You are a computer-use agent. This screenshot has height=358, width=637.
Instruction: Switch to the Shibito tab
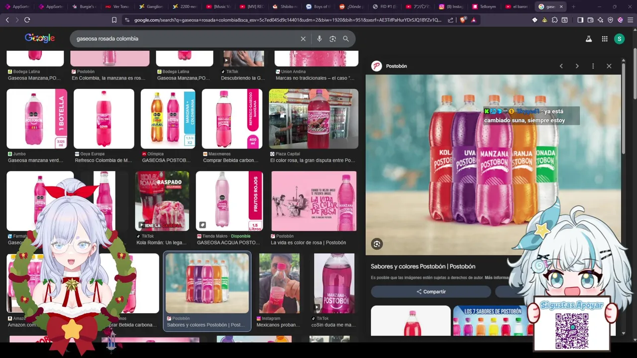point(286,6)
